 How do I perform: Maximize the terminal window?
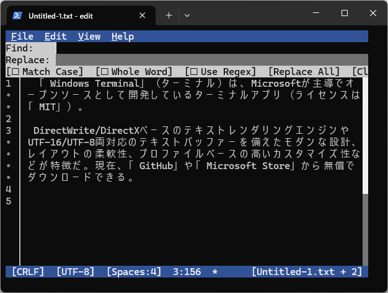(x=345, y=13)
